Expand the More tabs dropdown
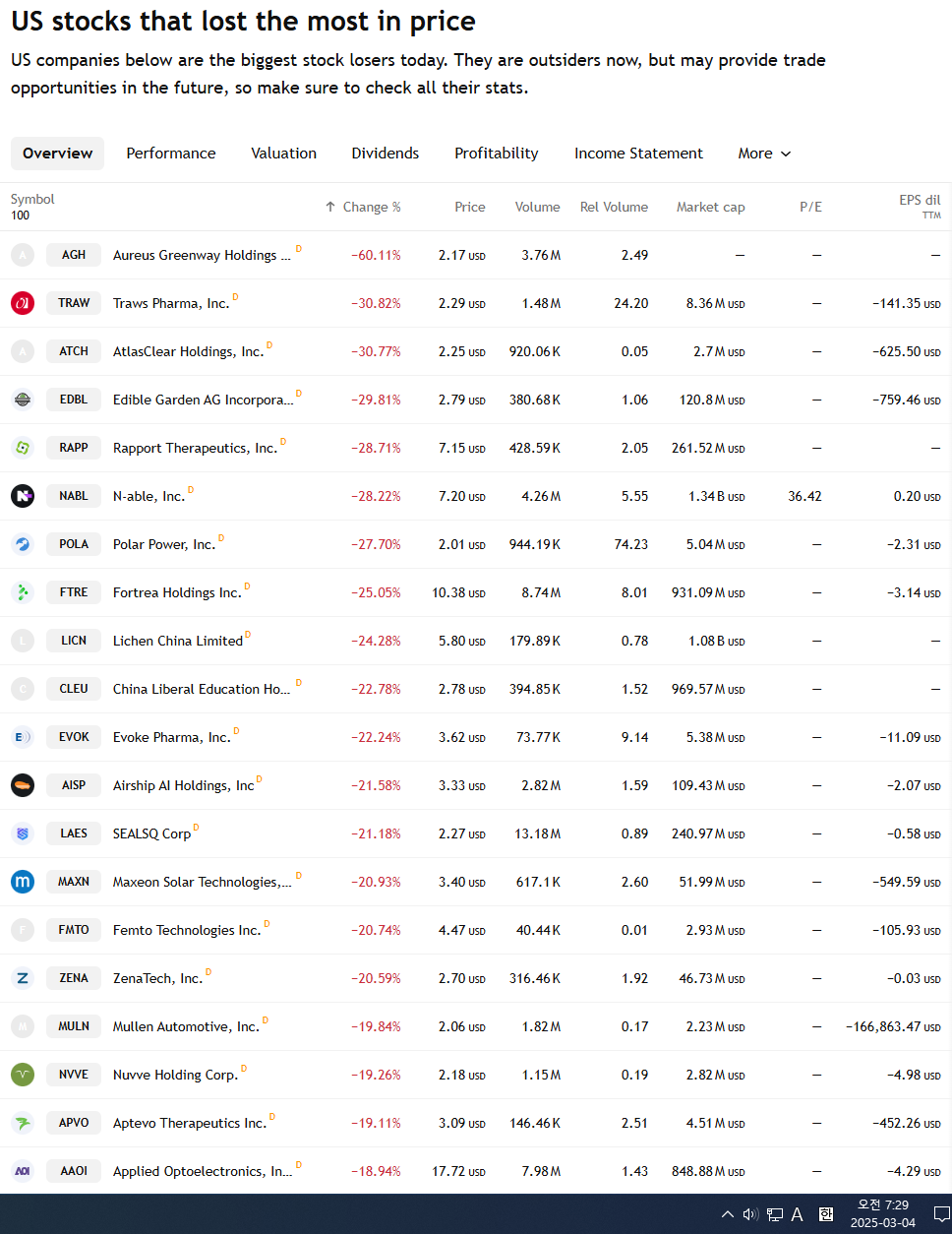 [764, 154]
